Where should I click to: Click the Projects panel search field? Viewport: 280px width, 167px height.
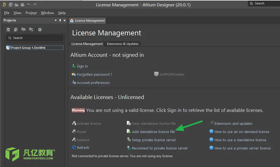[35, 38]
